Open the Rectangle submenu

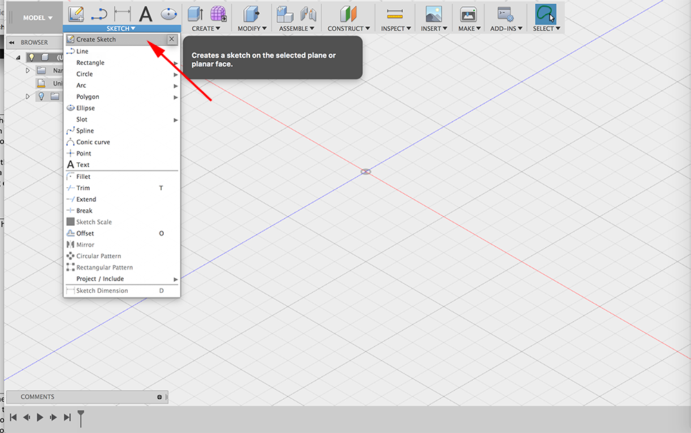coord(122,63)
